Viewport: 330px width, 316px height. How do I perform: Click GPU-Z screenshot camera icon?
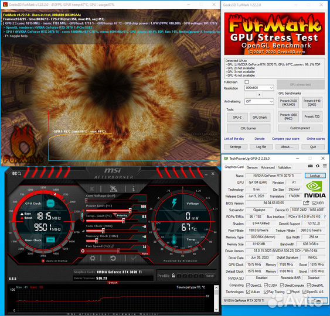310,166
